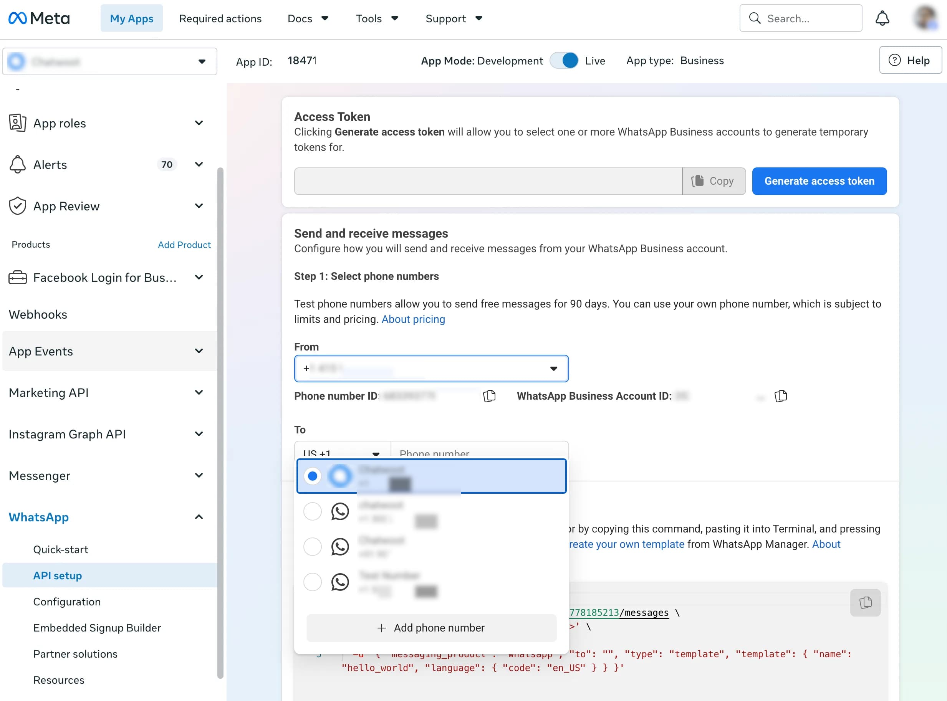Open WhatsApp Quick-start page

pyautogui.click(x=61, y=549)
